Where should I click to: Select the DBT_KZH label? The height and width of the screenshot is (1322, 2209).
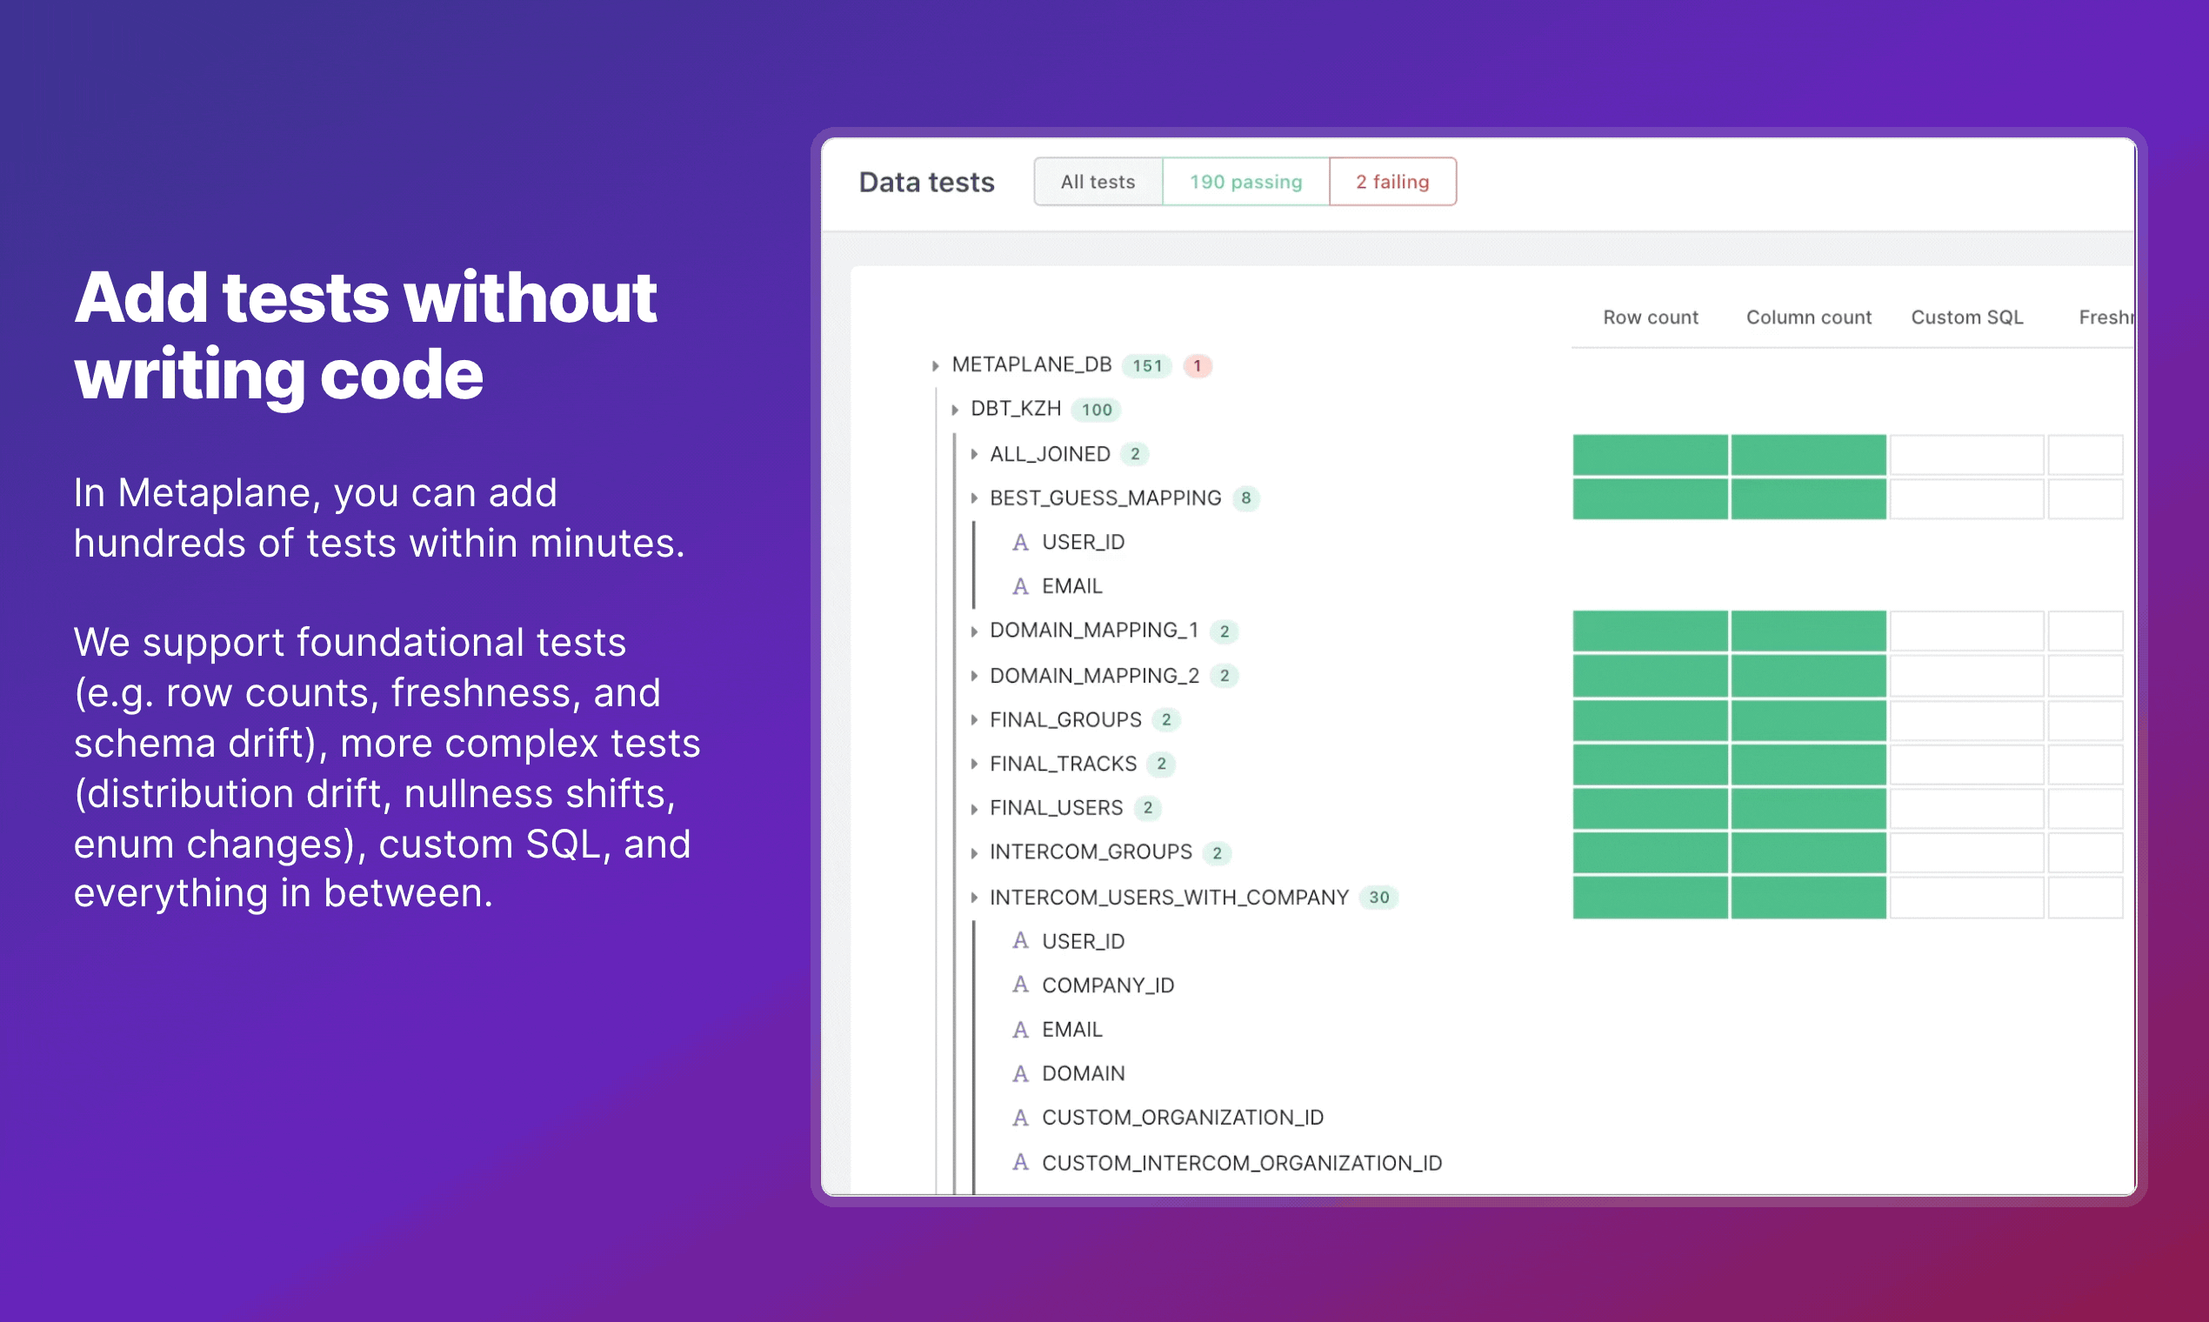1016,409
